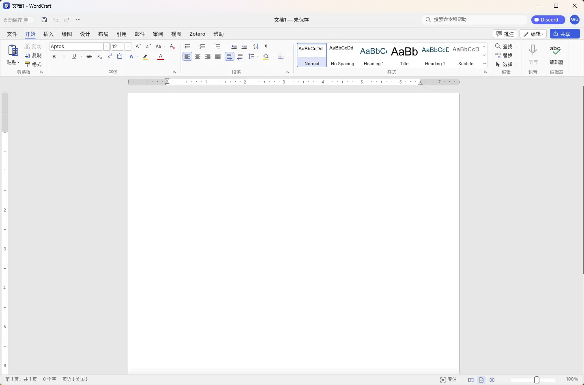Switch to the 布局 ribbon tab

point(103,34)
